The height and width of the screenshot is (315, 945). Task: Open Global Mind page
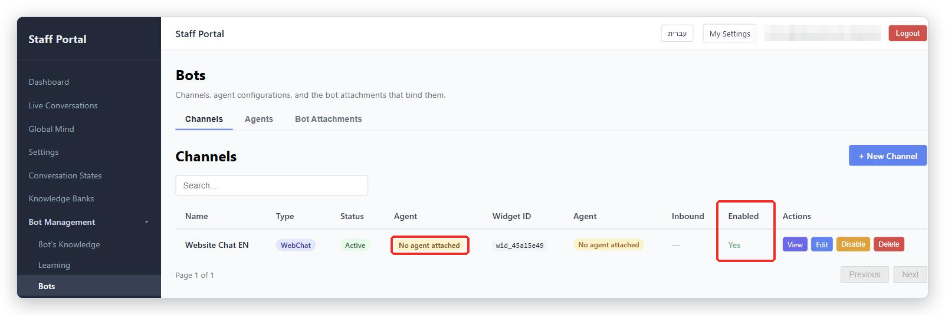click(x=51, y=129)
